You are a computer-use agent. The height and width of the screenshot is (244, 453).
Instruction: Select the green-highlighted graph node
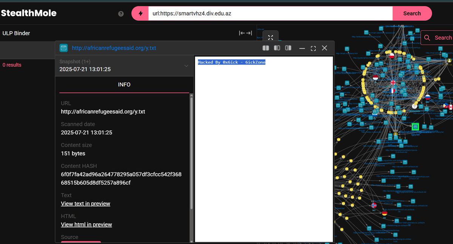tap(415, 127)
